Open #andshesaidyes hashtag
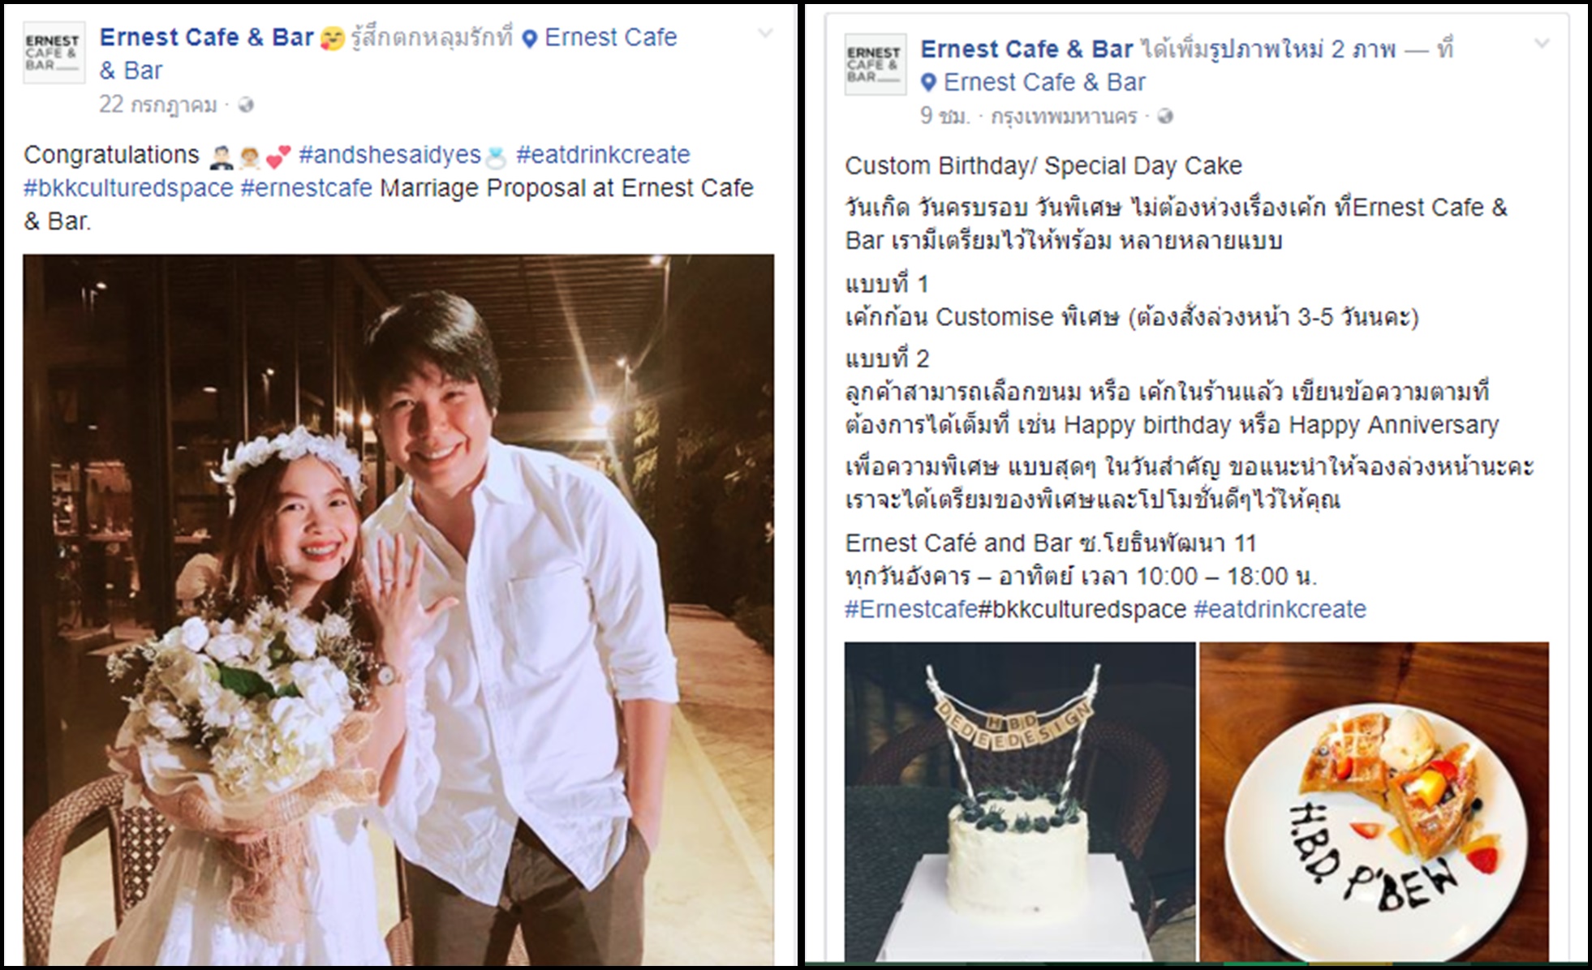The width and height of the screenshot is (1592, 970). click(389, 154)
